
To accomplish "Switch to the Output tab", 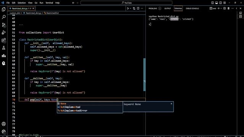I will pos(168,8).
